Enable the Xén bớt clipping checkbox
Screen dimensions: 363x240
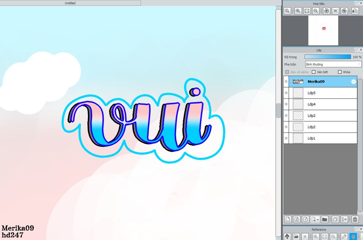(314, 72)
